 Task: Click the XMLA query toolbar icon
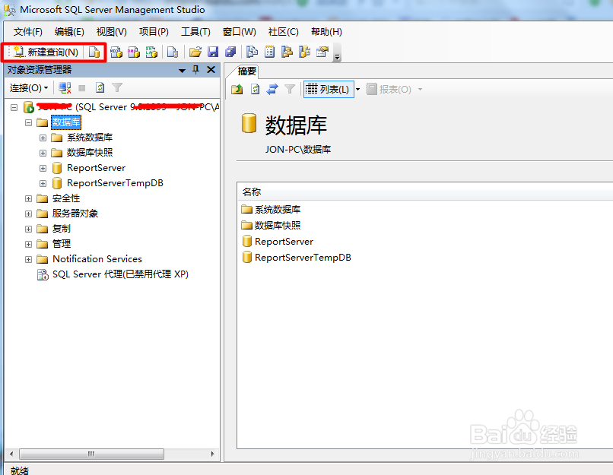coord(151,52)
